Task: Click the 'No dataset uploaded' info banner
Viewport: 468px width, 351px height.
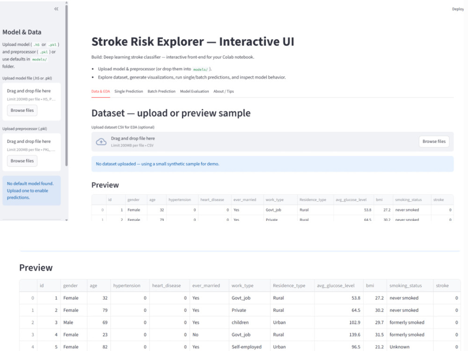Action: (x=272, y=164)
